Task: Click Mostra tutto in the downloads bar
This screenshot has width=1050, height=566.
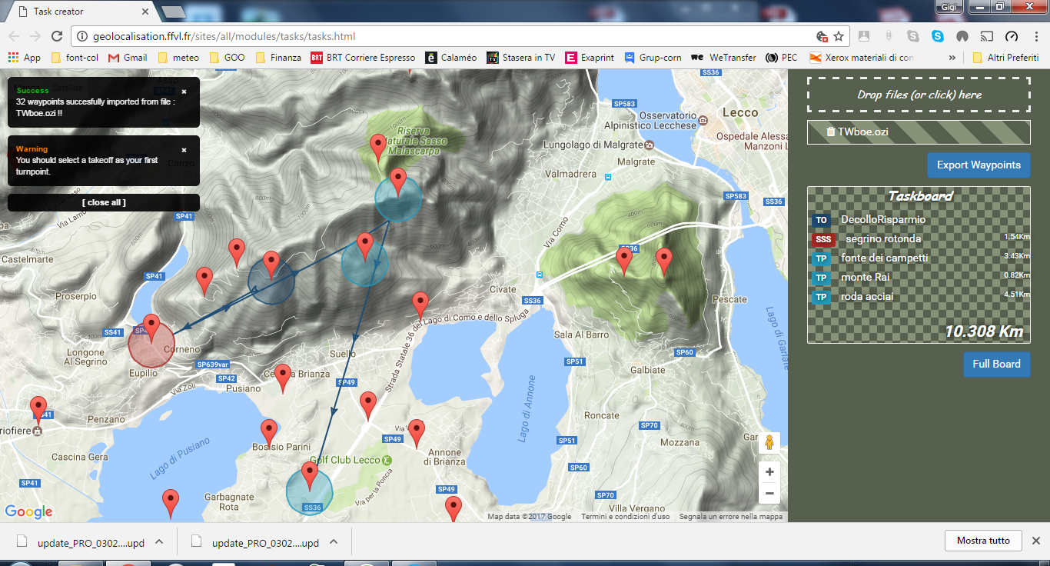Action: tap(983, 541)
